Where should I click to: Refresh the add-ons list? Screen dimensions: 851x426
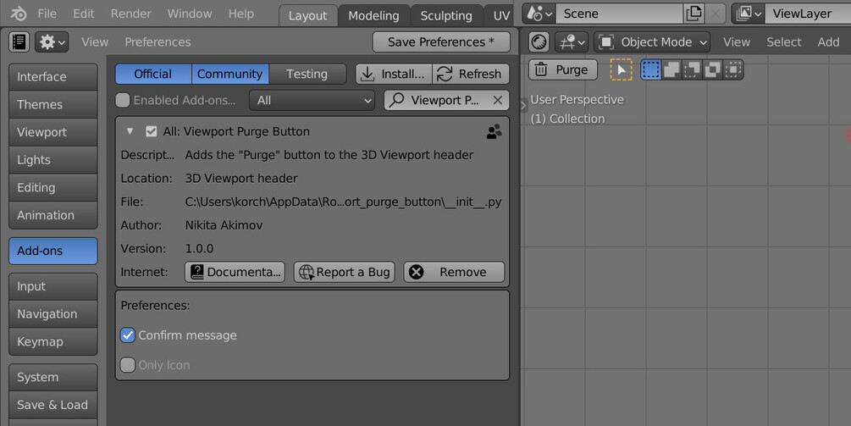(x=471, y=74)
